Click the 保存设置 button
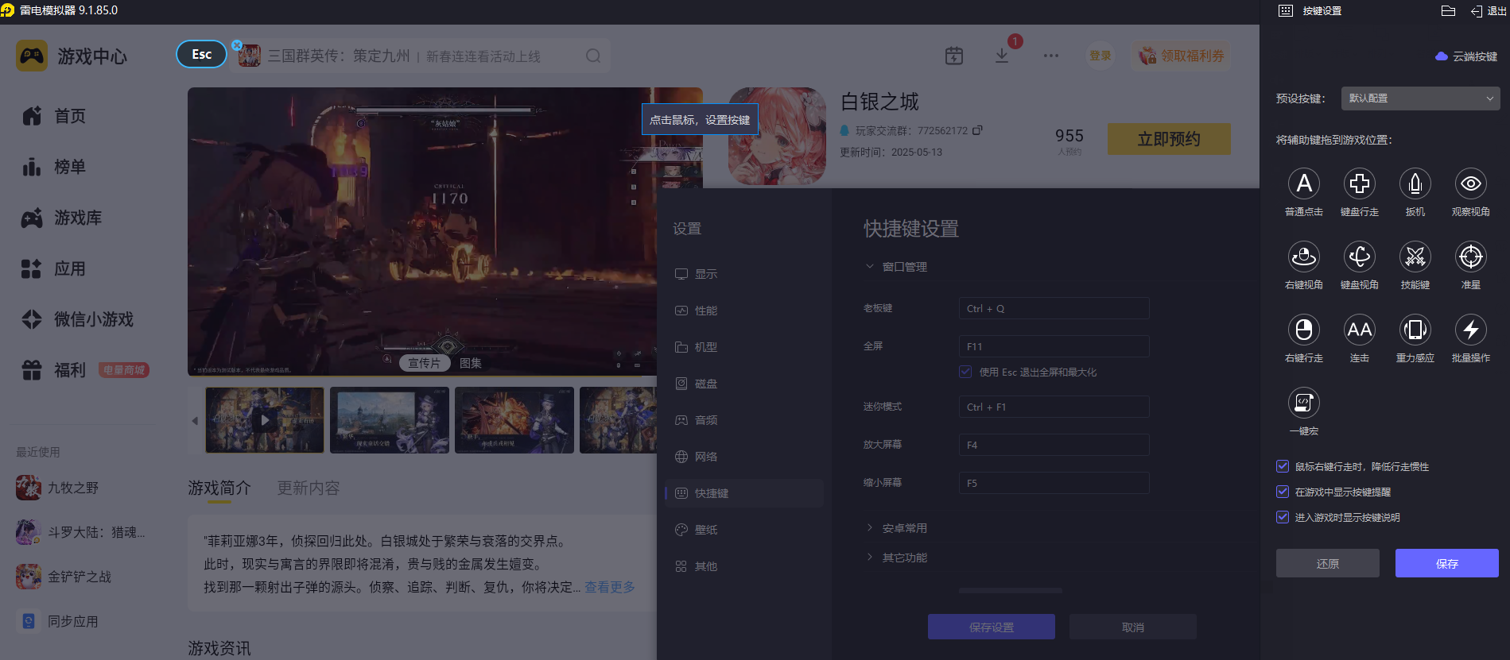This screenshot has height=660, width=1510. click(x=992, y=627)
